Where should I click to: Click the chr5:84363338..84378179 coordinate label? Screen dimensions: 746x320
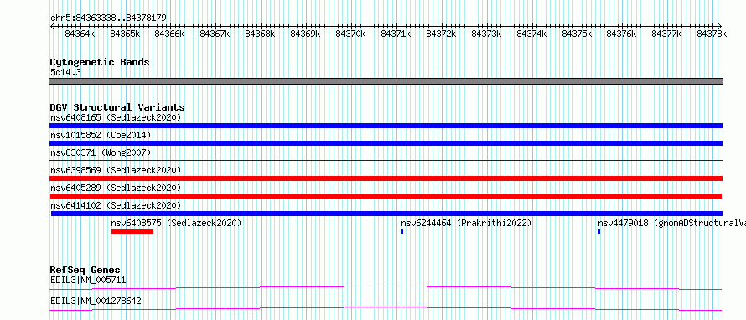click(x=108, y=18)
